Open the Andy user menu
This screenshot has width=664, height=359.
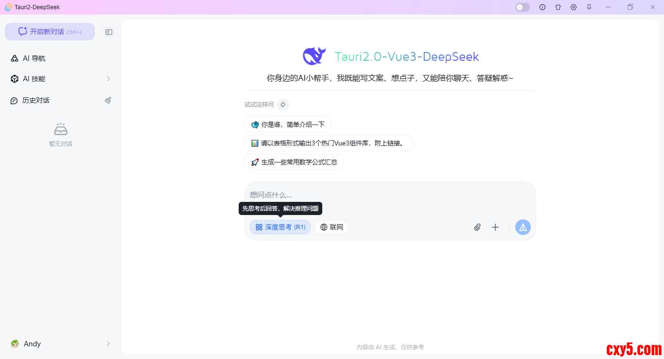pyautogui.click(x=61, y=344)
